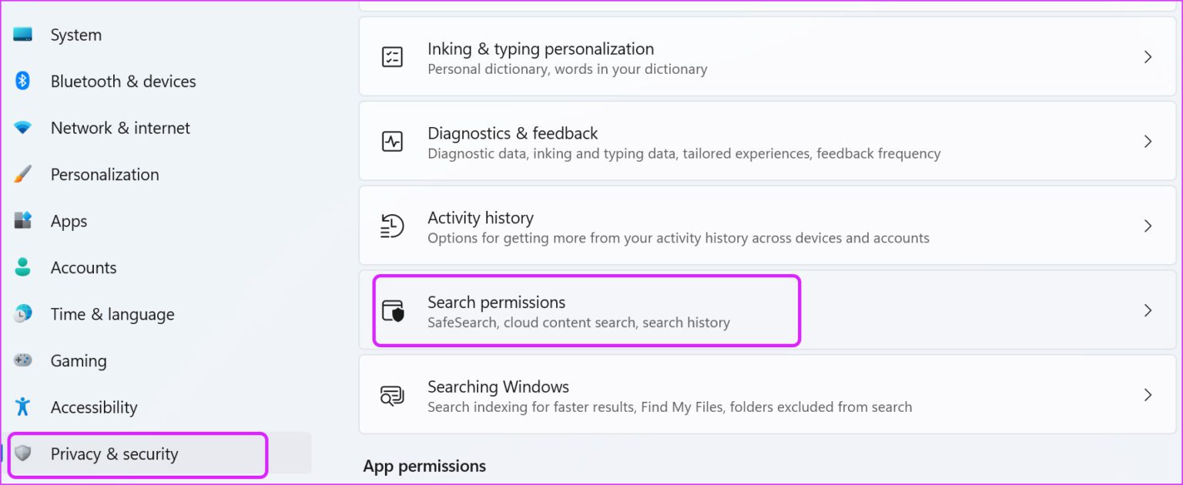
Task: Expand Activity history using its right arrow
Action: [x=1148, y=226]
